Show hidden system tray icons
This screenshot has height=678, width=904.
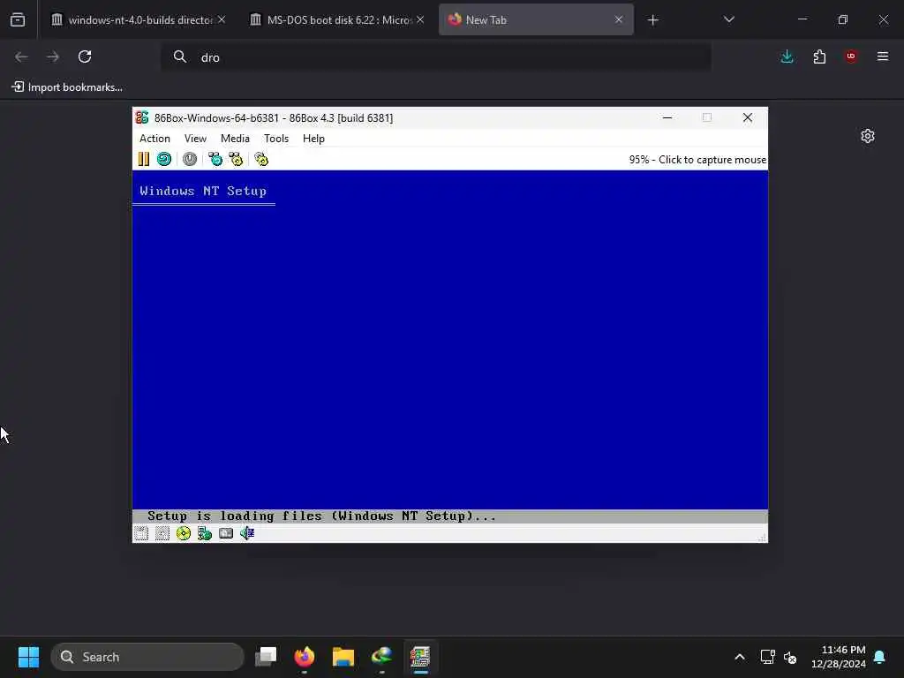[740, 657]
